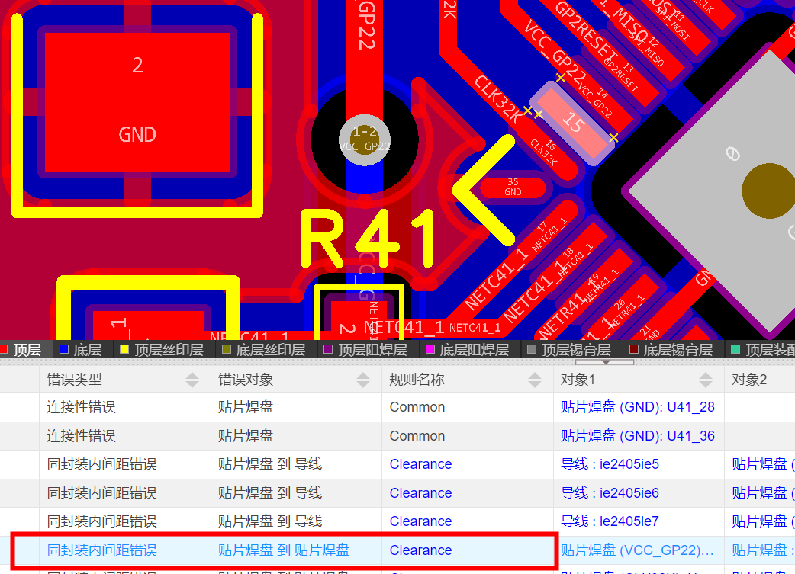
Task: Sort by 规则名称 using its arrow icon
Action: [534, 379]
